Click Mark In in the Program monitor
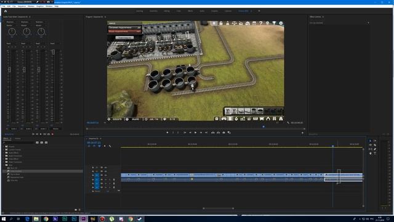394x222 pixels. pyautogui.click(x=173, y=133)
